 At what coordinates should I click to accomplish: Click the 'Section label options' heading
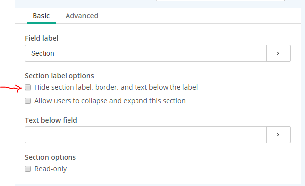coord(59,76)
